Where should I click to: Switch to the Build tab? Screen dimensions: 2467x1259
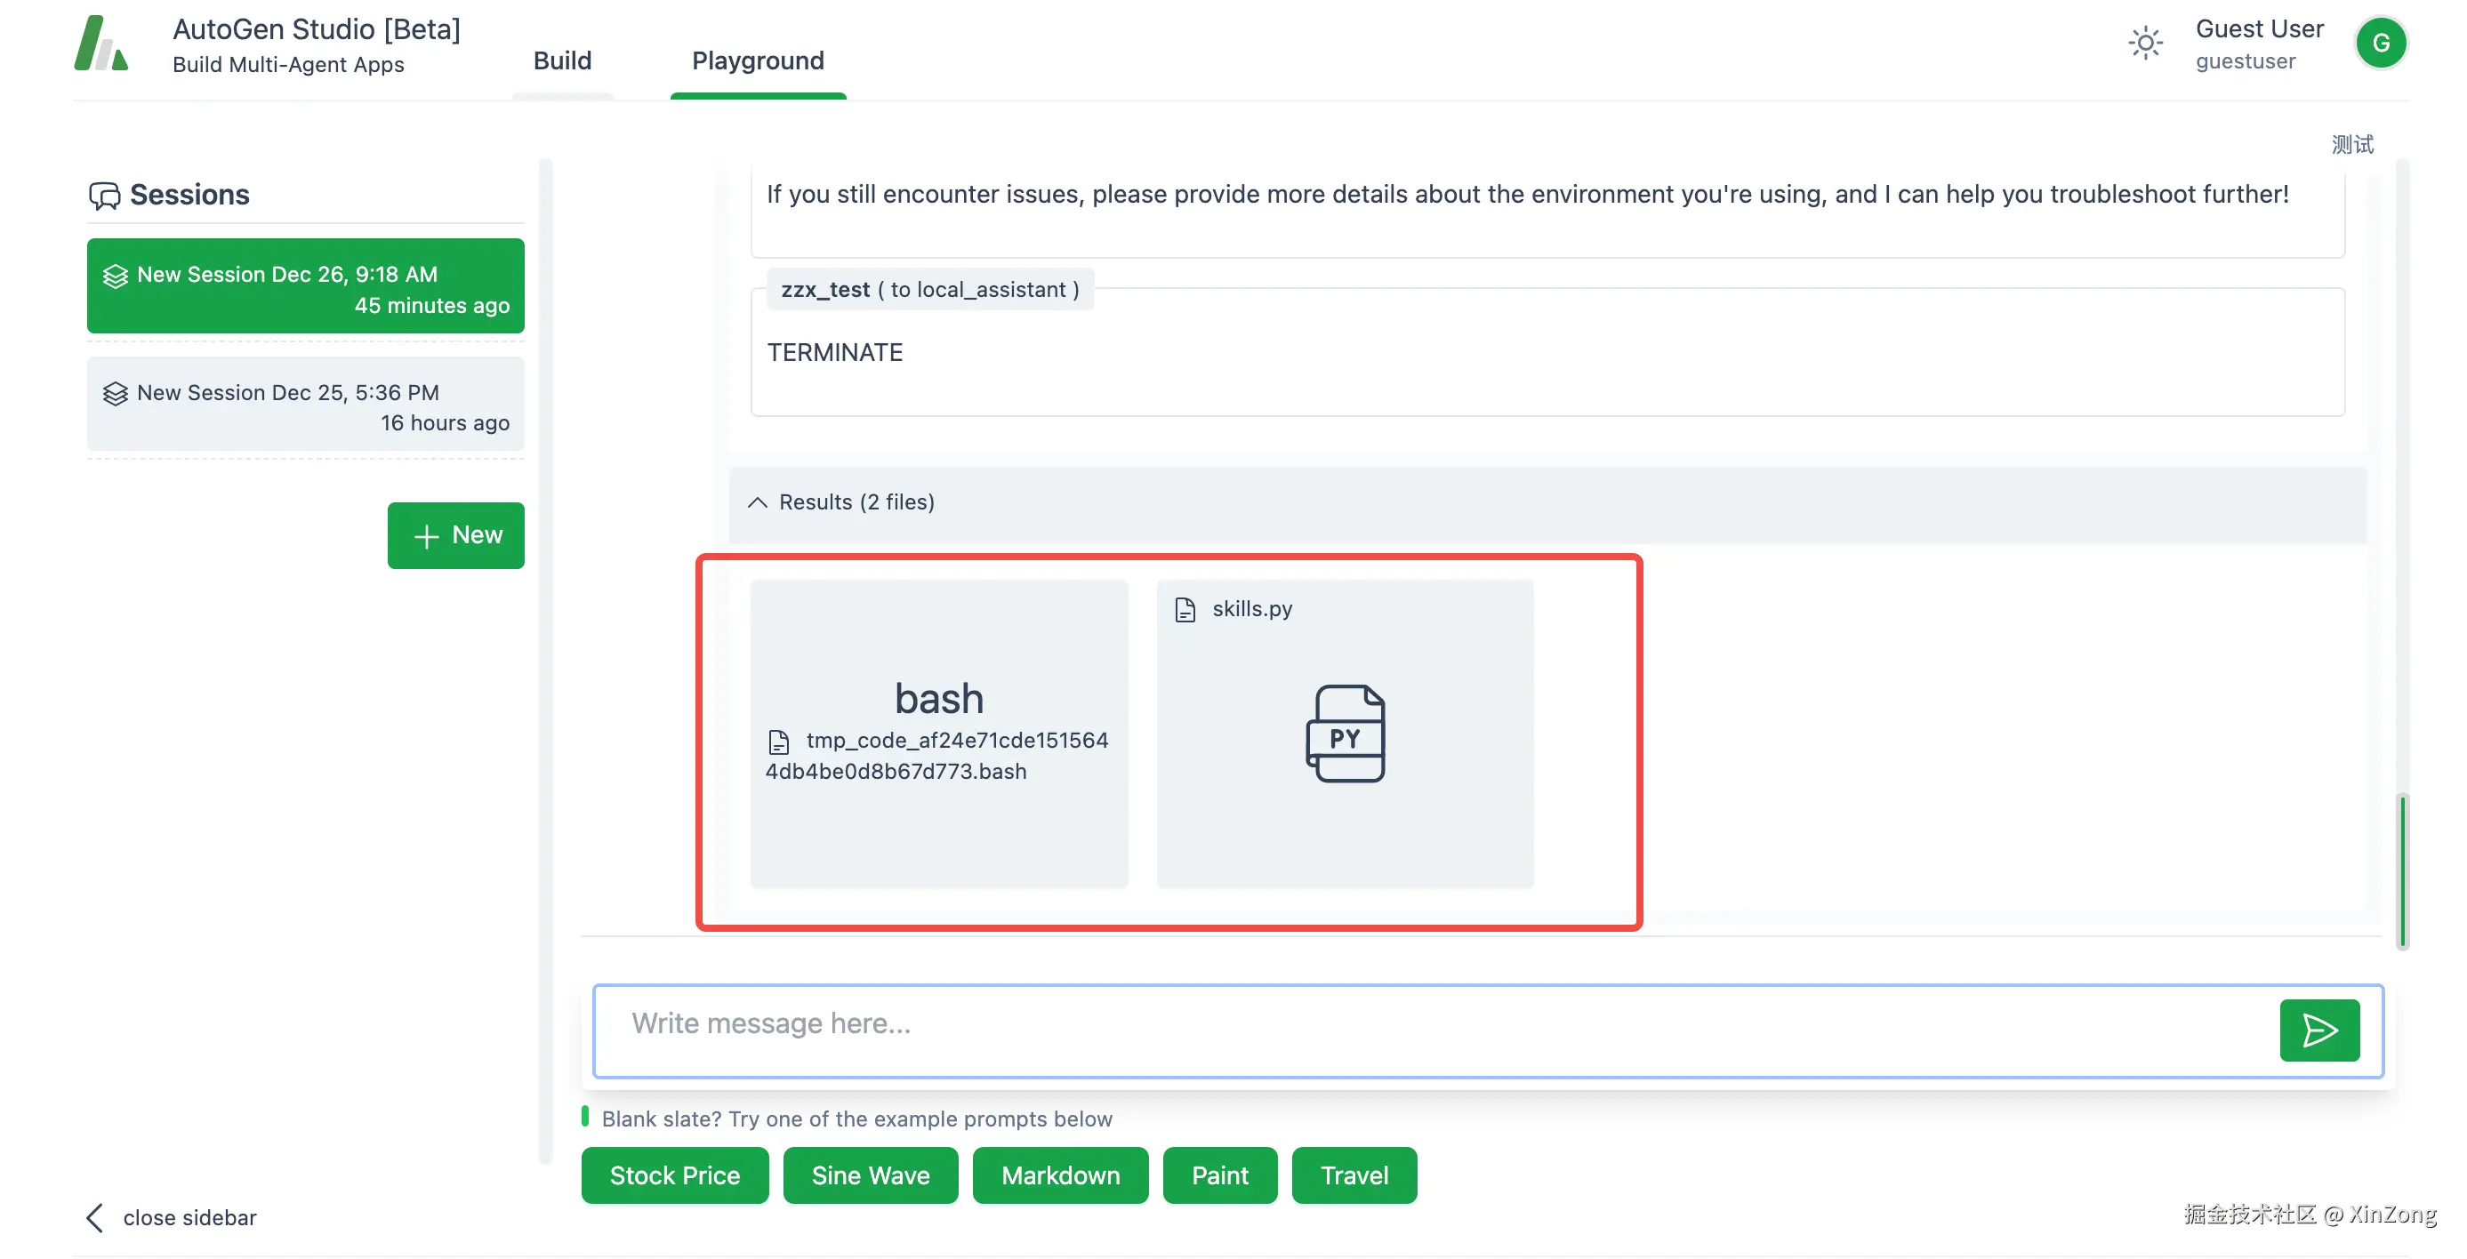562,61
